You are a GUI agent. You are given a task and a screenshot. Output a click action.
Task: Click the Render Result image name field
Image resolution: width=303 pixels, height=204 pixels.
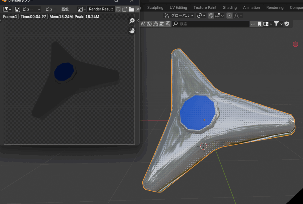[101, 9]
